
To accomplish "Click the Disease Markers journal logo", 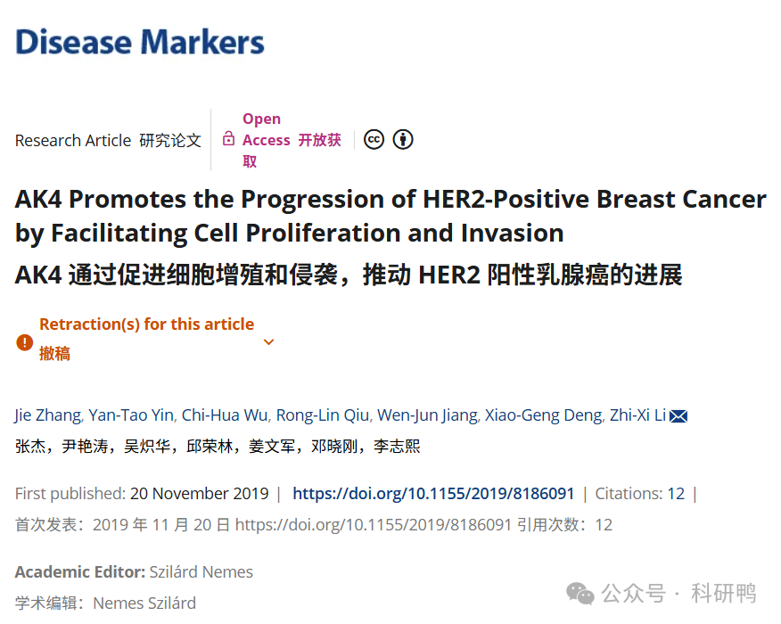I will pos(139,42).
